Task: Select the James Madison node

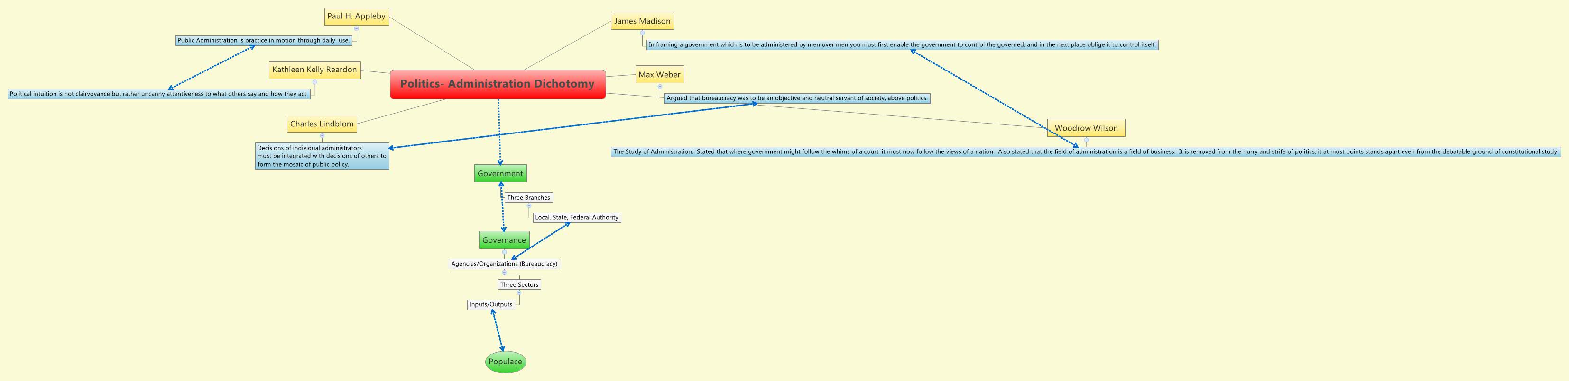Action: [642, 21]
